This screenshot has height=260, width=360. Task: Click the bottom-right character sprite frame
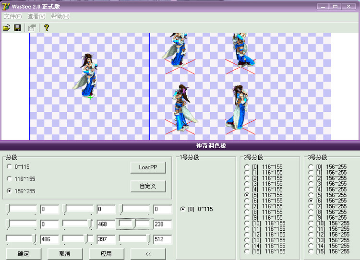[240, 109]
